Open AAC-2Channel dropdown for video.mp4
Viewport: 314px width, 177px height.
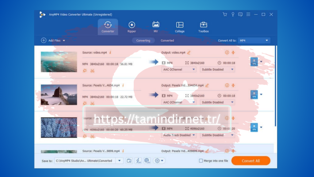179,69
